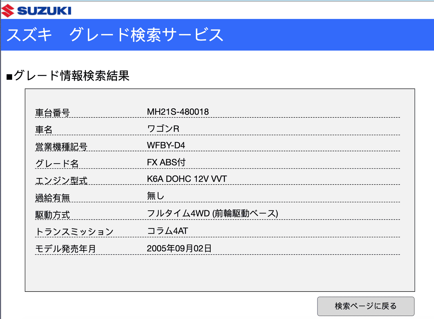Select the chassis number MH21S-480018

click(178, 112)
